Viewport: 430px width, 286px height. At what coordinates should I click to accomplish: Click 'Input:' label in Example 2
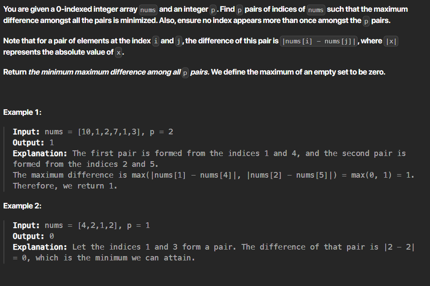26,225
